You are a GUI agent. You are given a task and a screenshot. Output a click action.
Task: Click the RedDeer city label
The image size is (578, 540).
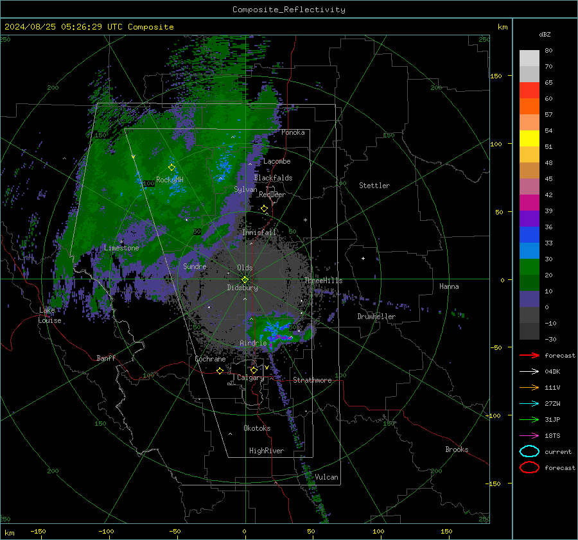272,195
